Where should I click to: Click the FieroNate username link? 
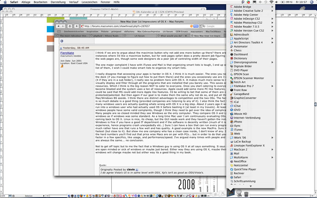pos(67,53)
